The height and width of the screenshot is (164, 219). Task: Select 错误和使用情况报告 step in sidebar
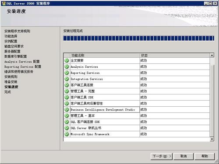(x=19, y=72)
